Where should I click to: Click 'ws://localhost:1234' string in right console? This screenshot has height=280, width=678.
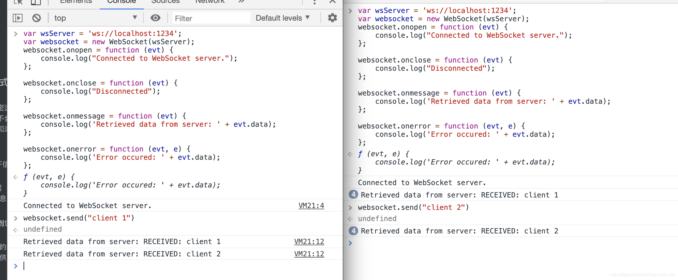[x=467, y=10]
